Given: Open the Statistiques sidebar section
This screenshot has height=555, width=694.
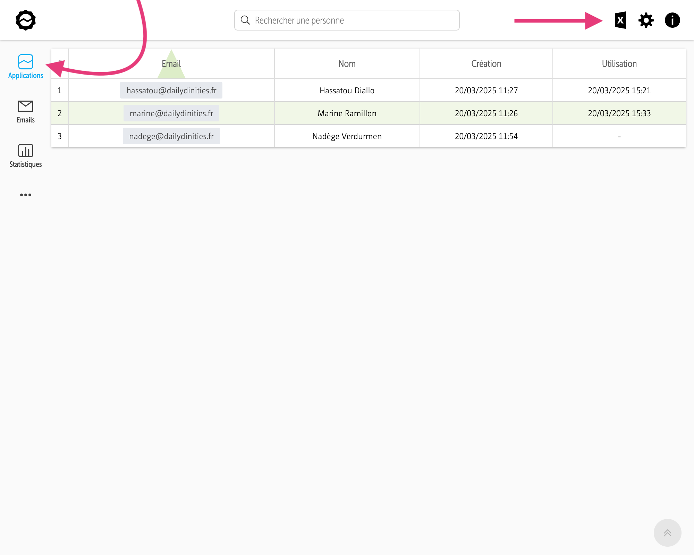Looking at the screenshot, I should click(x=26, y=156).
